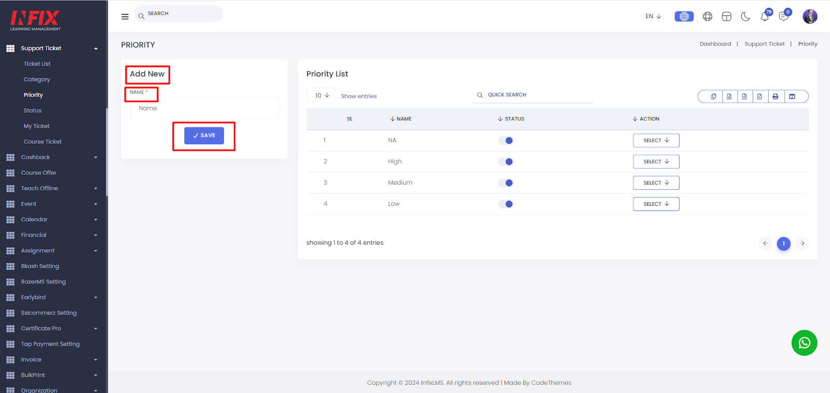
Task: Open notifications bell with 79 badge
Action: [765, 16]
